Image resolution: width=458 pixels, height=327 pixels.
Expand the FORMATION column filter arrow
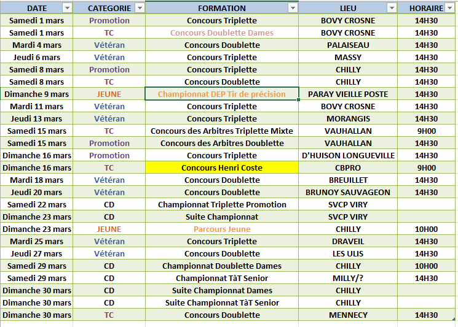coord(293,8)
